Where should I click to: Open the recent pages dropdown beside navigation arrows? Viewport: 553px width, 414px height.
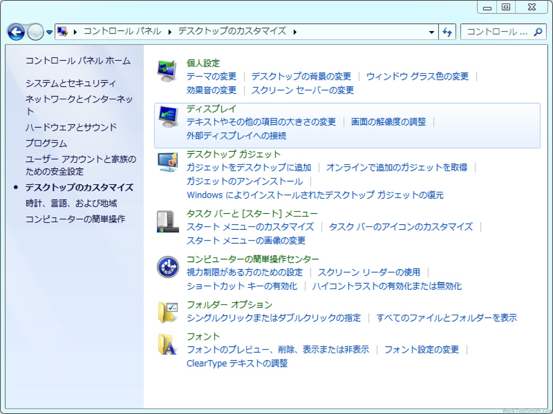coord(49,32)
